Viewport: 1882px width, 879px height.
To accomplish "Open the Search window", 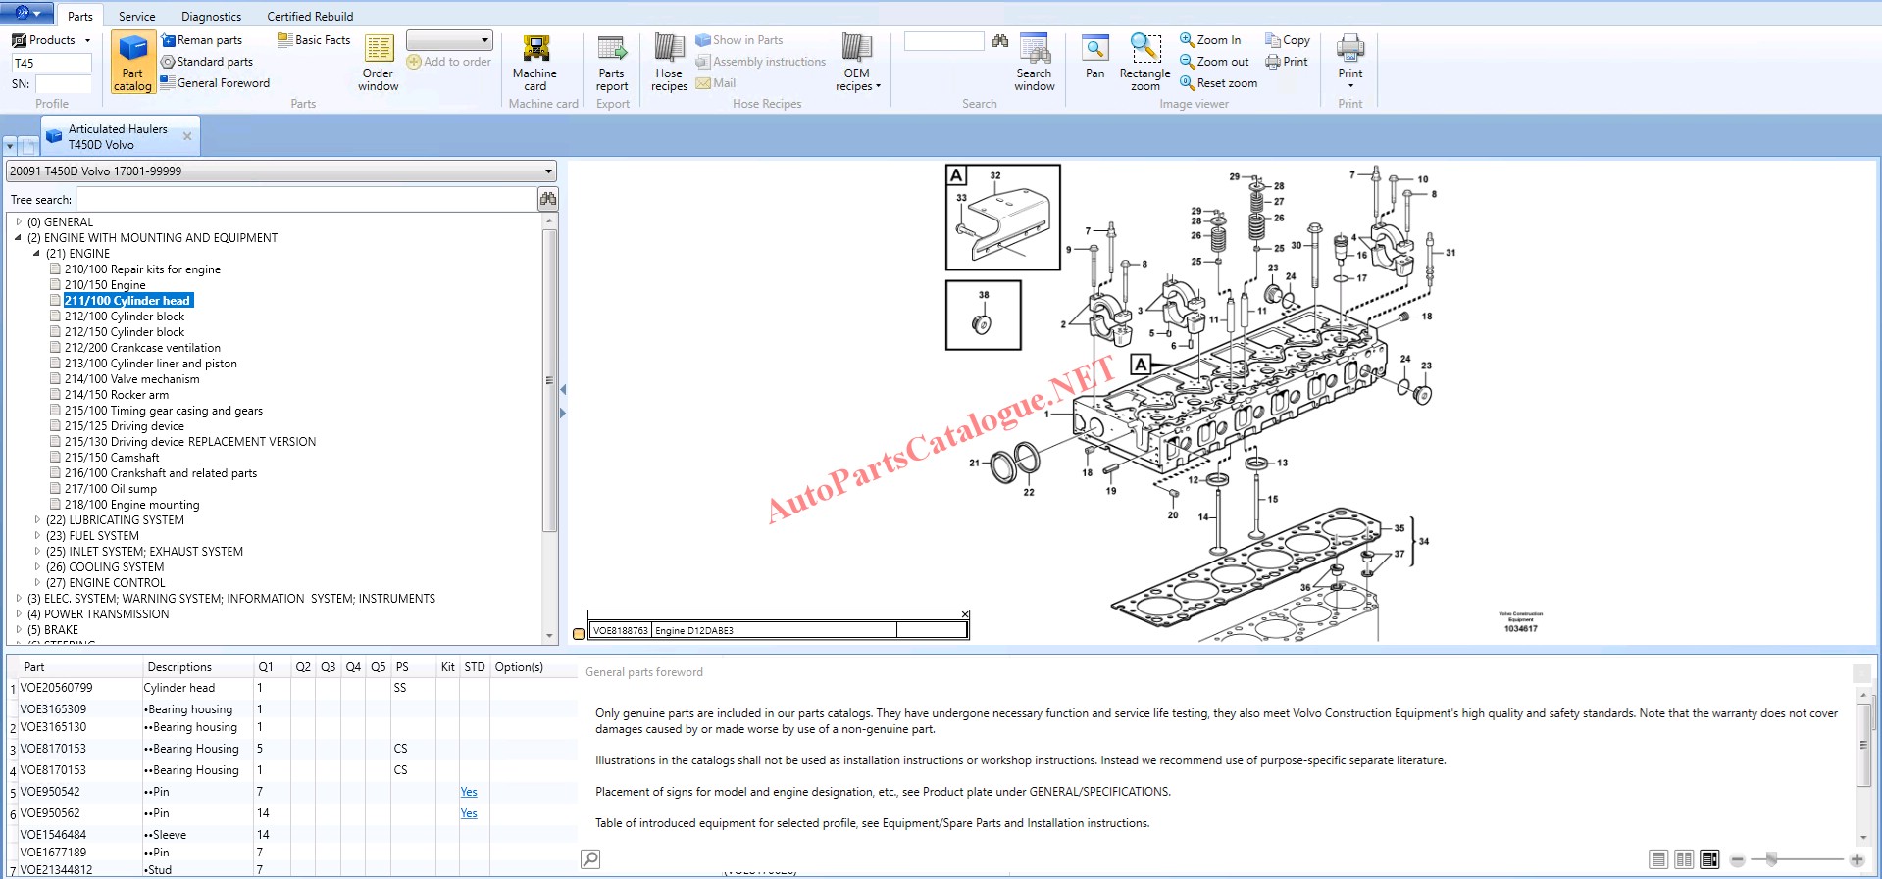I will point(1034,63).
